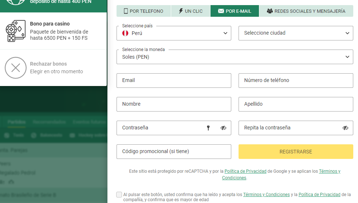Click the Código promocional field

174,152
